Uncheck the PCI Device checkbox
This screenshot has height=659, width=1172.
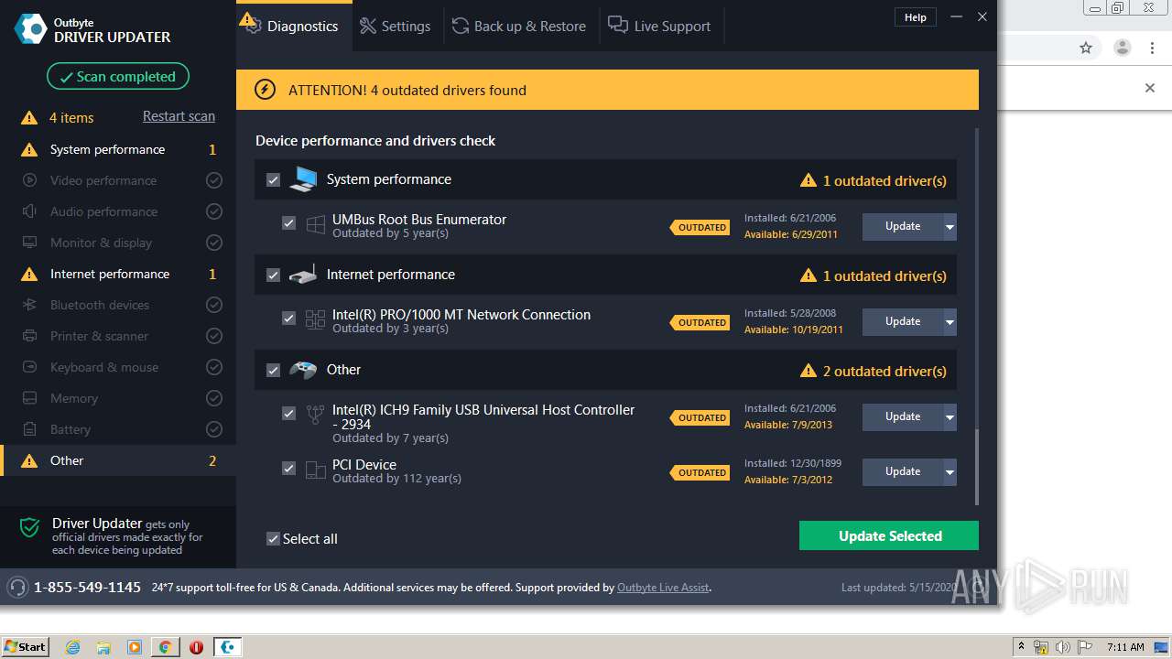click(x=289, y=469)
